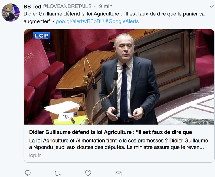Click the 19 min timestamp

[x=104, y=6]
